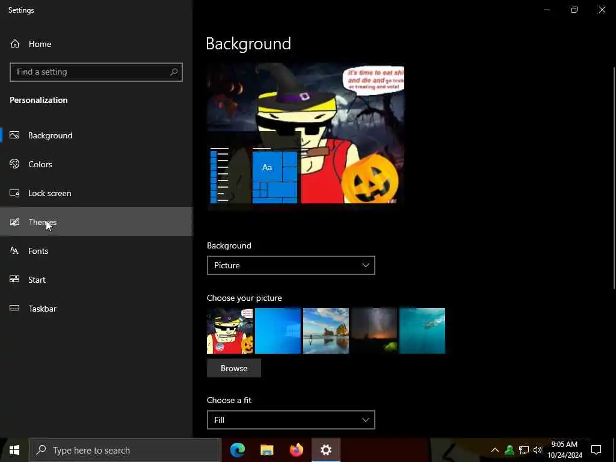Open File Explorer from taskbar
Screen dimensions: 616x462
[x=266, y=450]
